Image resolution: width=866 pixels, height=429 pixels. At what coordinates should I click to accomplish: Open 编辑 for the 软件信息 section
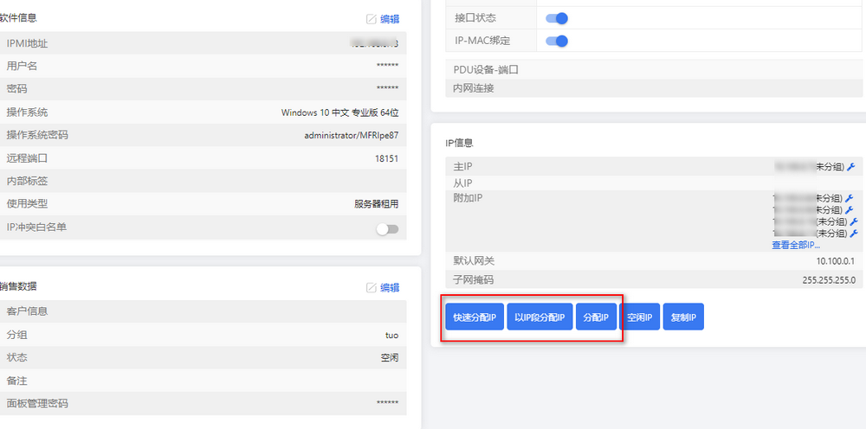[383, 19]
